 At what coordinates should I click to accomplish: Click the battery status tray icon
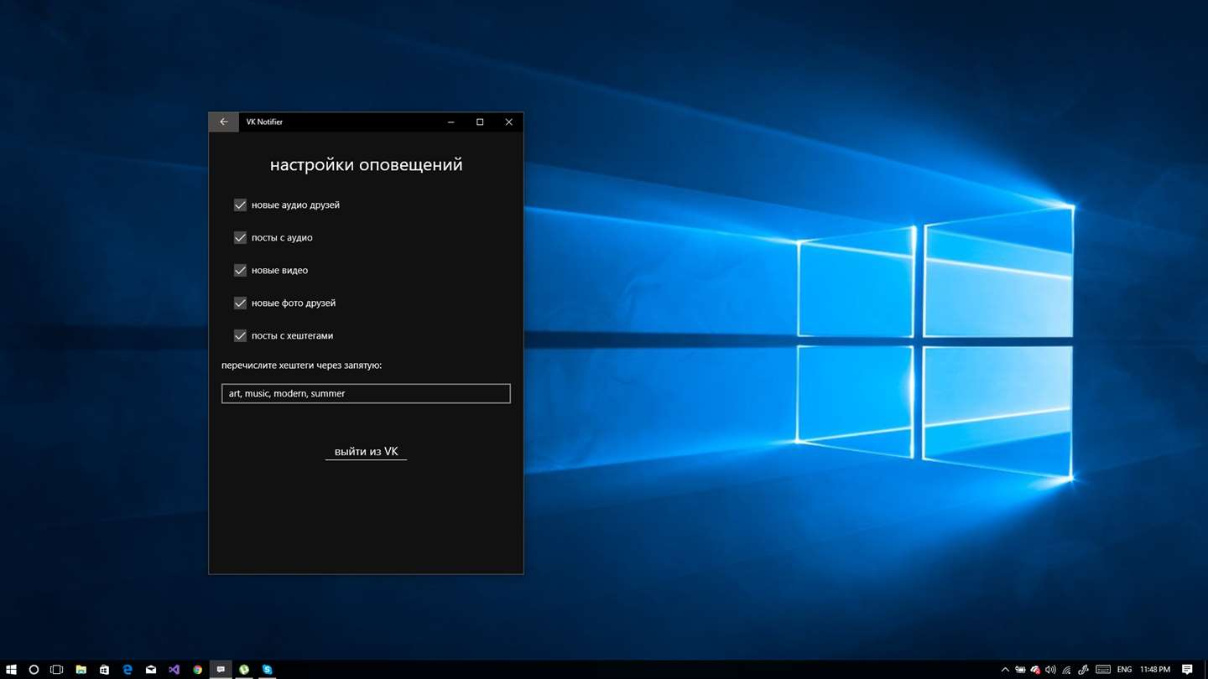(x=1020, y=670)
